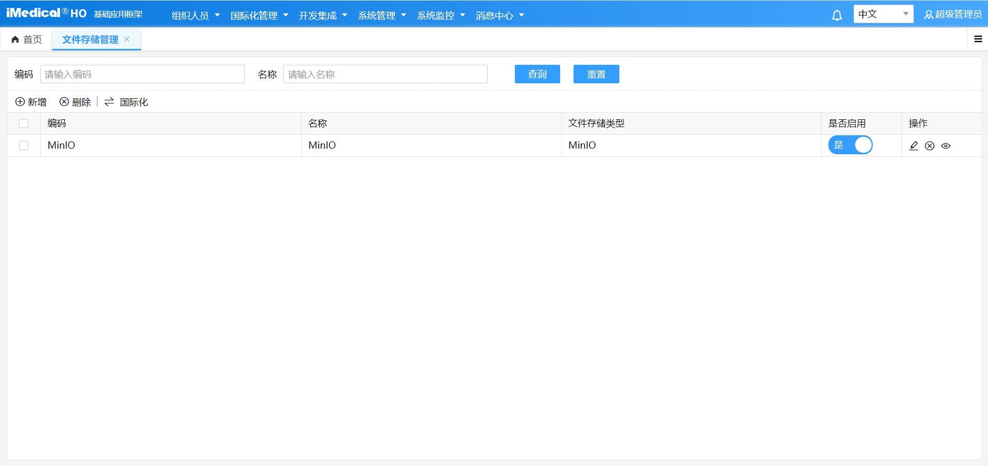This screenshot has width=988, height=466.
Task: Select the checkbox on the MinIO row
Action: click(24, 146)
